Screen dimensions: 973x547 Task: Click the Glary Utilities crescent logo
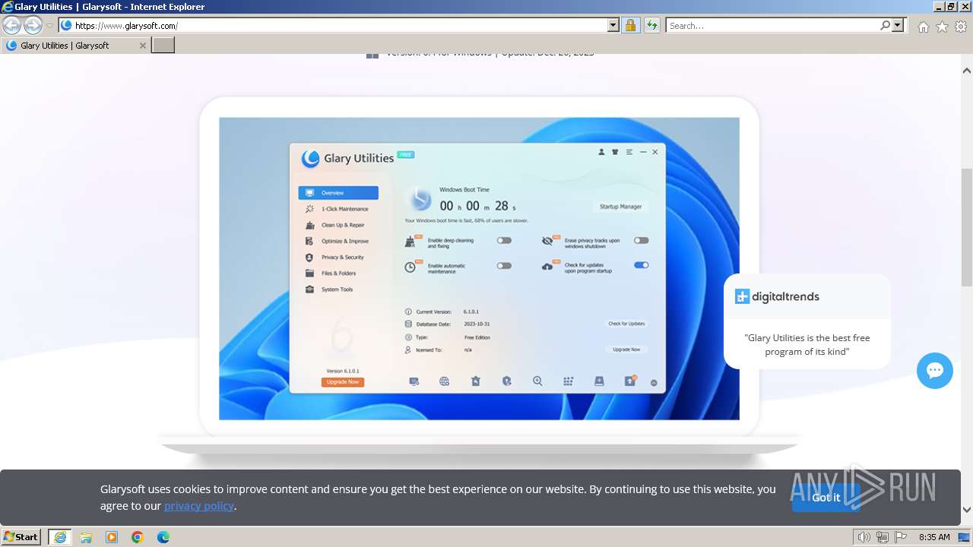click(310, 158)
